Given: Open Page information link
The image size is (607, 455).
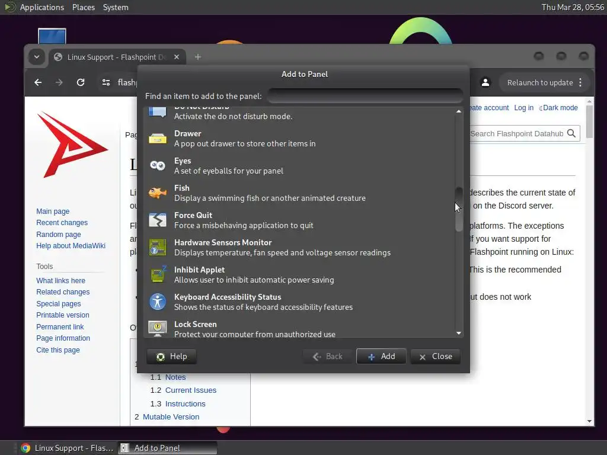Looking at the screenshot, I should click(63, 338).
